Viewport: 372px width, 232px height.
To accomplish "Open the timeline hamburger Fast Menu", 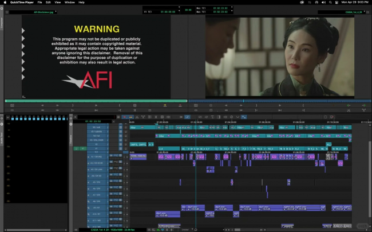I will pyautogui.click(x=76, y=230).
